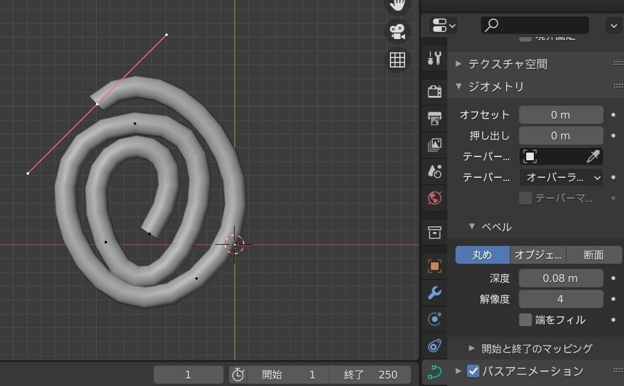Expand the パスアニメーション panel
Screen dimensions: 624x386
click(459, 371)
